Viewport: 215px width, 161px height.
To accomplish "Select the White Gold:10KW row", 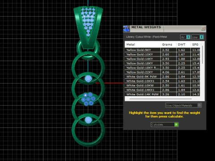I will (163, 85).
